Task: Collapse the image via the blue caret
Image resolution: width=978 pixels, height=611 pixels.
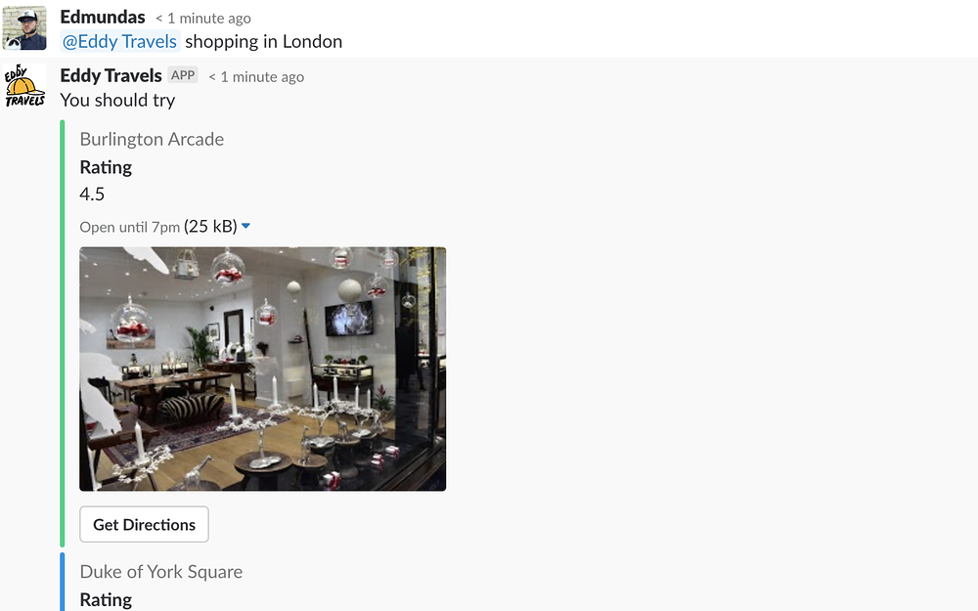Action: coord(245,227)
